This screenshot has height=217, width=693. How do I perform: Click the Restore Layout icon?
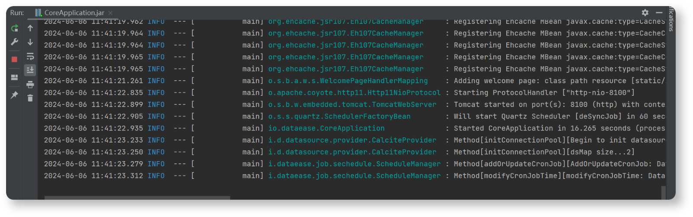(14, 78)
